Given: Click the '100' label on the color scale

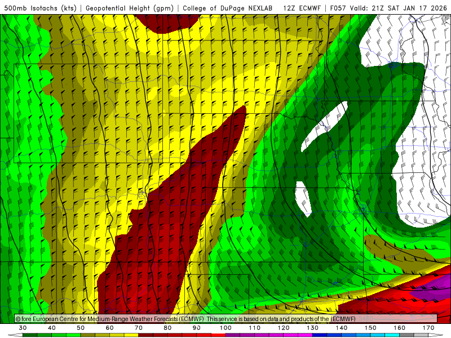Looking at the screenshot, I should tap(225, 328).
